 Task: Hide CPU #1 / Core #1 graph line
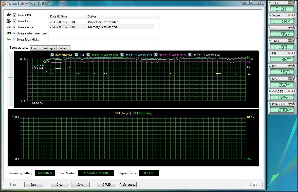pyautogui.click(x=88, y=55)
